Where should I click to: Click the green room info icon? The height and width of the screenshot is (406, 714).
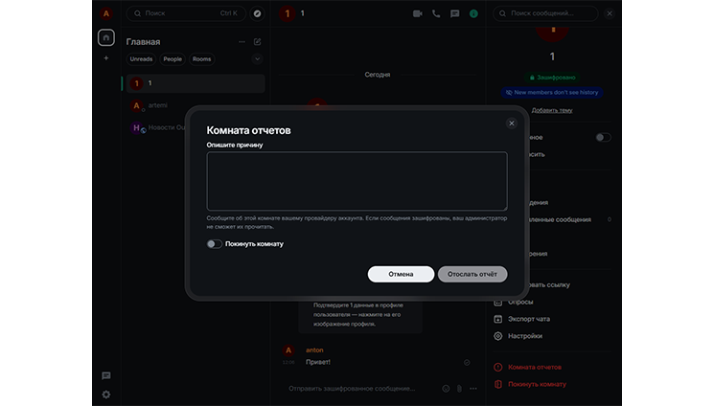click(473, 13)
